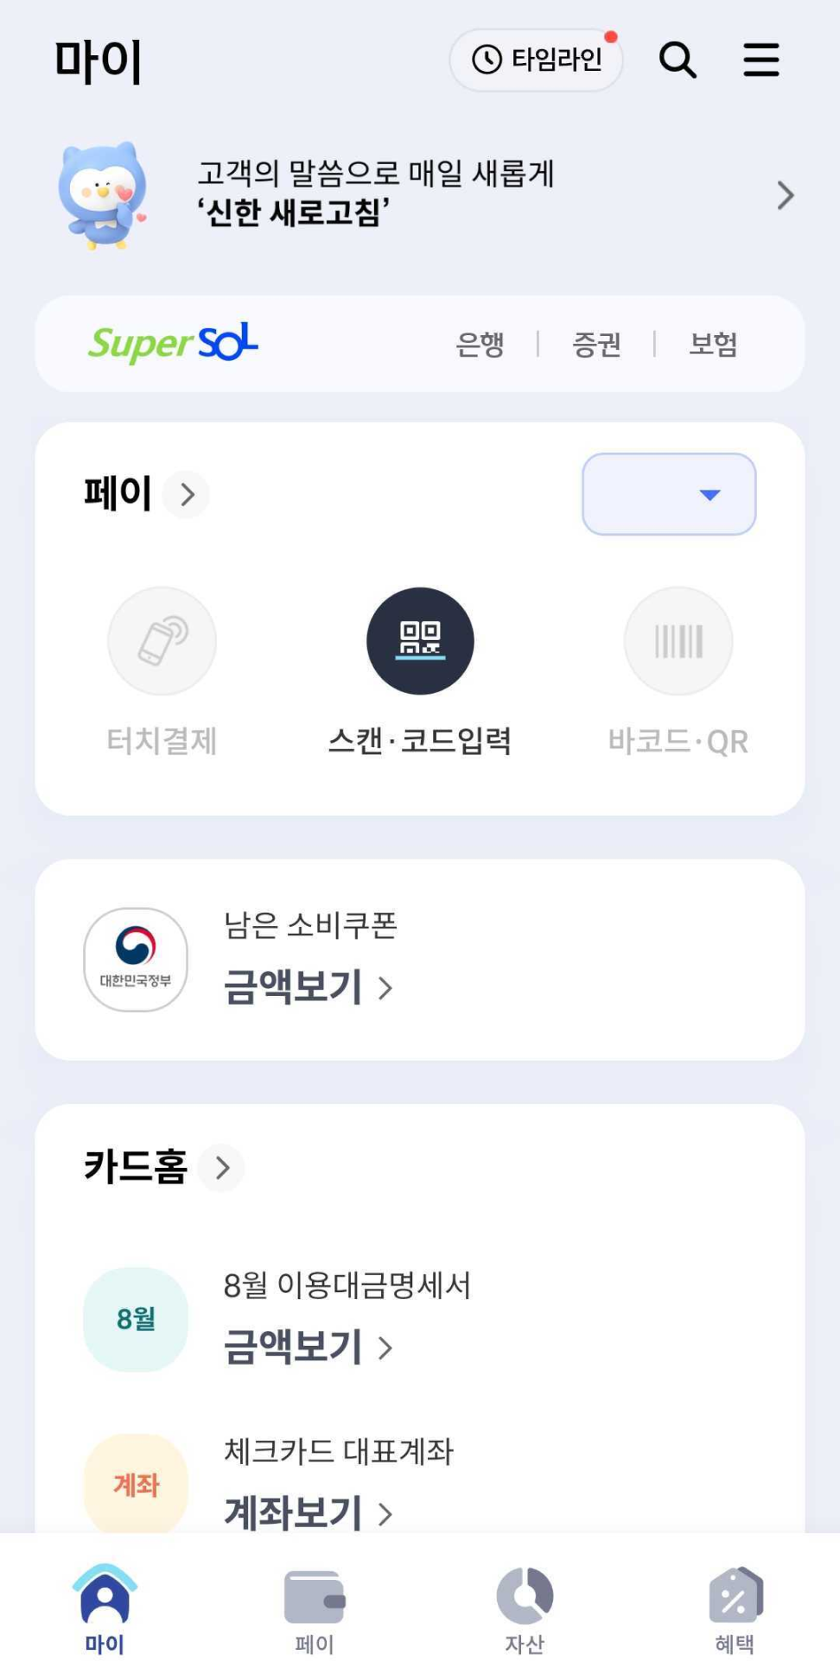Select the 증권 link in SuperSOL bar
The height and width of the screenshot is (1674, 840).
(x=596, y=344)
